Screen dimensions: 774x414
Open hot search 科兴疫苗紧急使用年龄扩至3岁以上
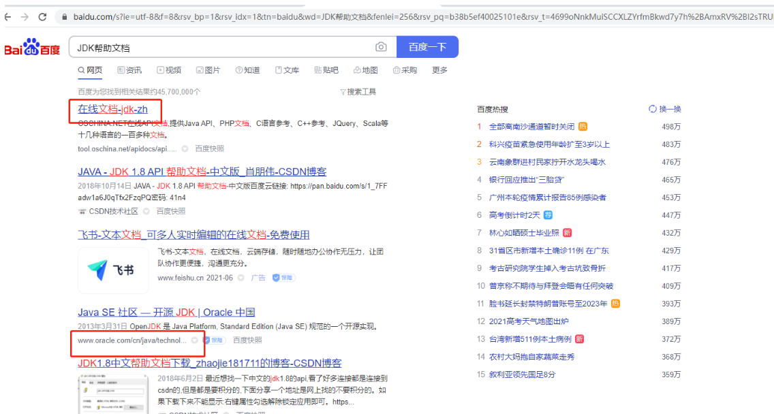549,144
